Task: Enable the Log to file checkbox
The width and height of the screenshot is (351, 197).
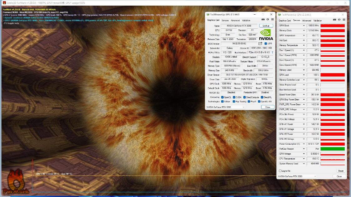Action: 280,171
